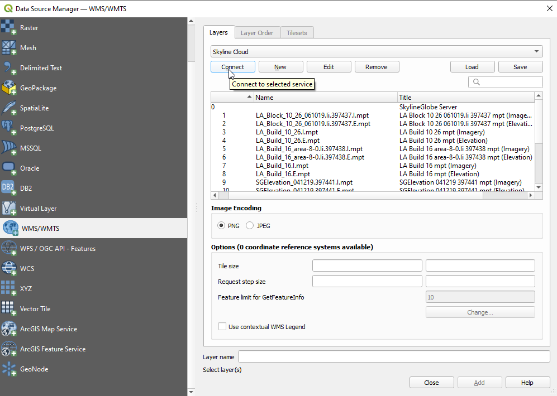Click the Layer name input field
This screenshot has height=396, width=557.
[x=394, y=356]
